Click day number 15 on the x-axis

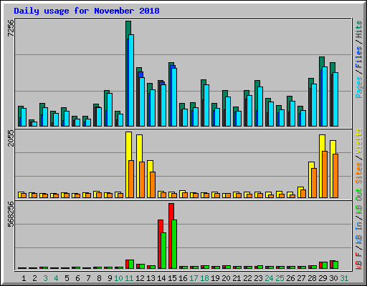coord(172,278)
